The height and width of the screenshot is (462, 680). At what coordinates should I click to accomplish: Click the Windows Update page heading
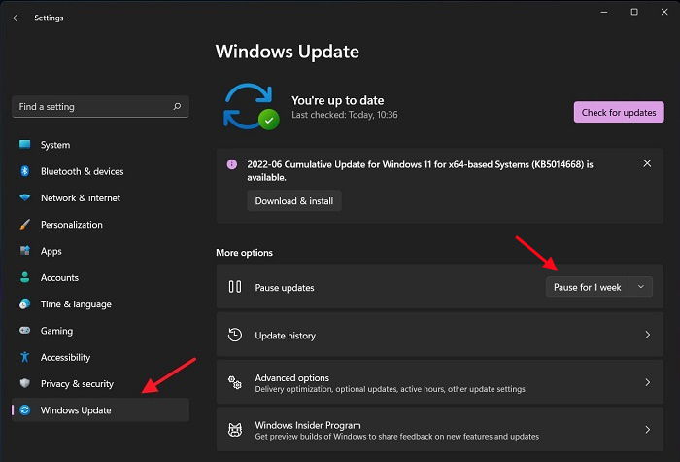(x=288, y=52)
